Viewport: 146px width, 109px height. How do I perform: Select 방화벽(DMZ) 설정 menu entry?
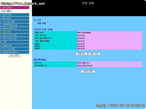[x=15, y=25]
